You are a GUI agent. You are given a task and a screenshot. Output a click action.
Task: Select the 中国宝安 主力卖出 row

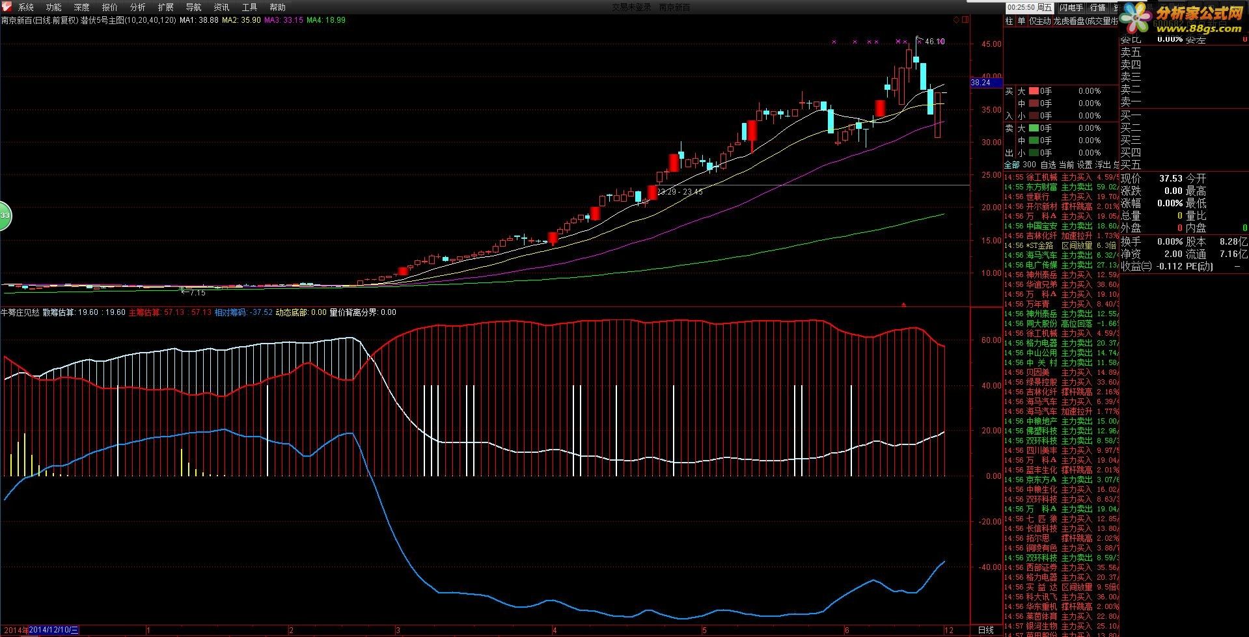coord(1062,226)
